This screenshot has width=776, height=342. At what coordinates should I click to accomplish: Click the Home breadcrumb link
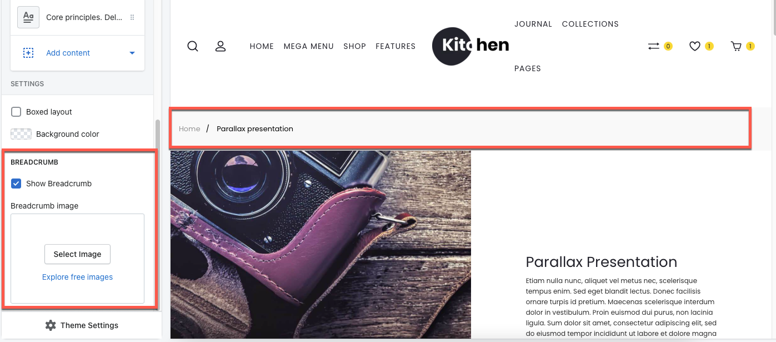click(x=189, y=128)
